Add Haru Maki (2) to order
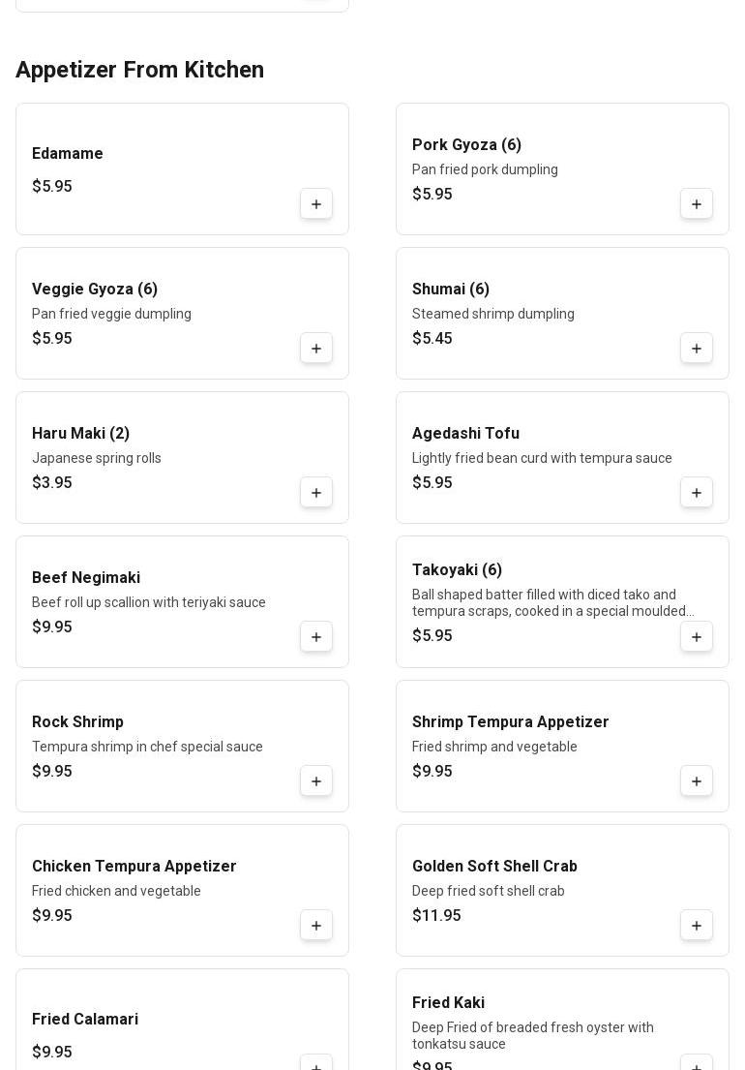This screenshot has height=1070, width=745. pyautogui.click(x=316, y=493)
